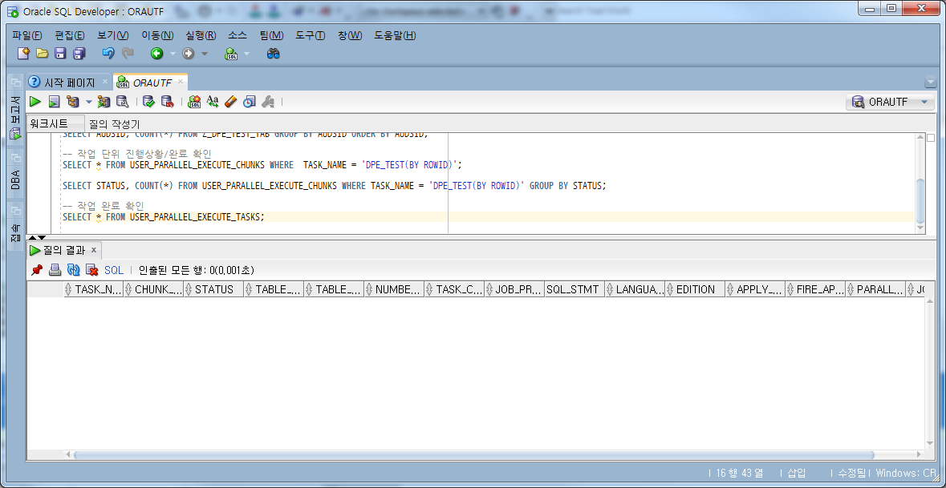Click the New file icon

23,53
